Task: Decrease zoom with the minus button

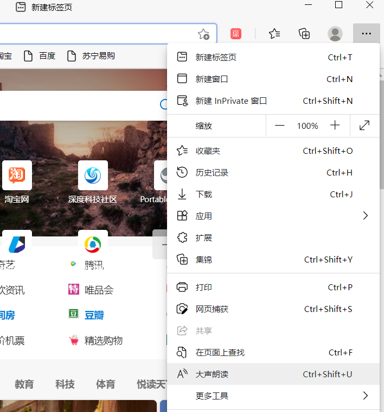Action: [x=279, y=126]
